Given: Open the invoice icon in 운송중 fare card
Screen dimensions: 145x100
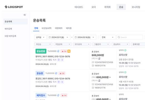Looking at the screenshot, I should click(x=99, y=81).
